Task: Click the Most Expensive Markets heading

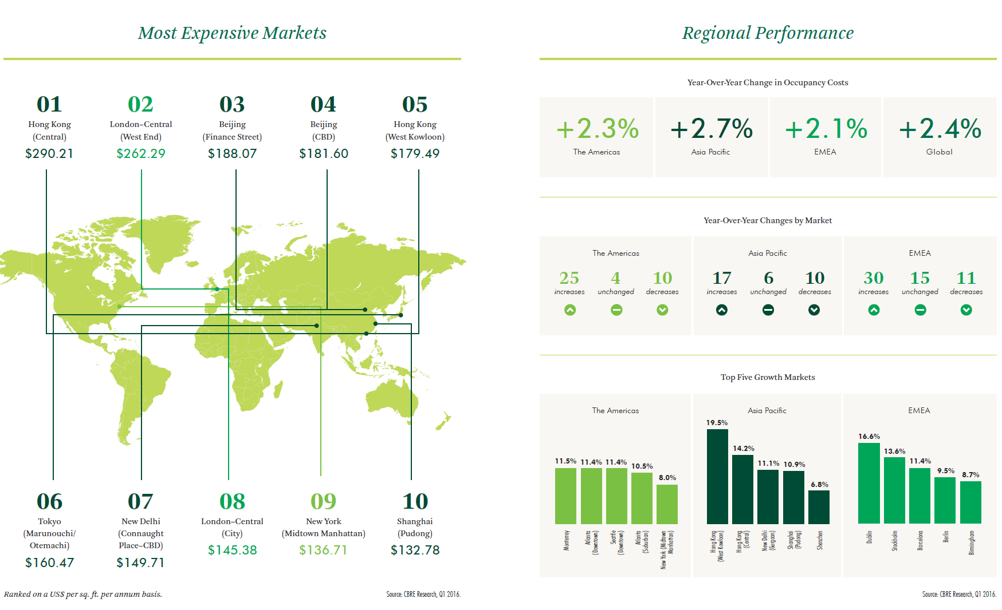Action: pos(232,33)
